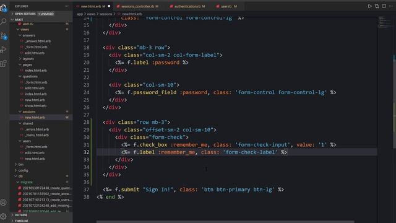Viewport: 396px width, 223px height.
Task: Open _answer.html.erb in answers folder
Action: click(38, 41)
